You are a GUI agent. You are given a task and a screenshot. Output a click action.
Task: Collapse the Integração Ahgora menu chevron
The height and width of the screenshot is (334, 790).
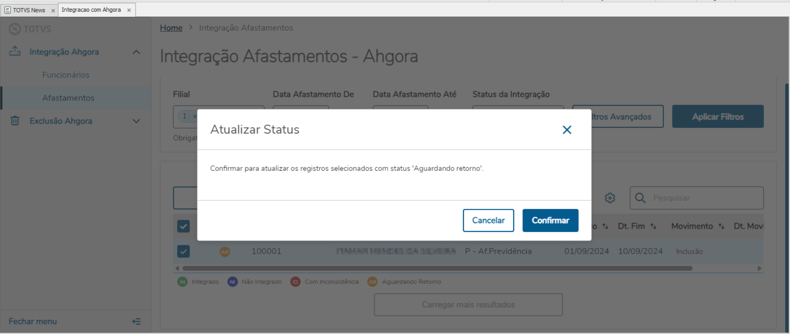click(x=136, y=52)
